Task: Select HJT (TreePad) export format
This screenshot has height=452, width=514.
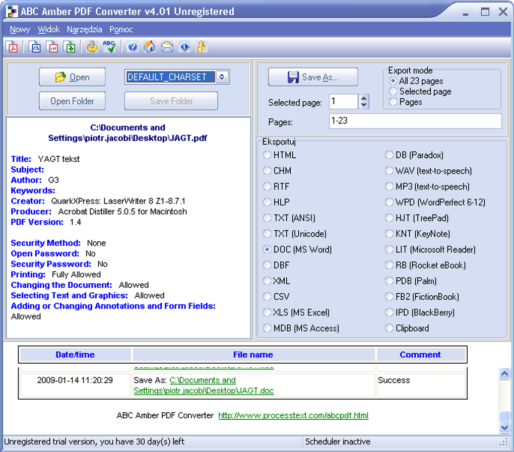Action: [417, 218]
